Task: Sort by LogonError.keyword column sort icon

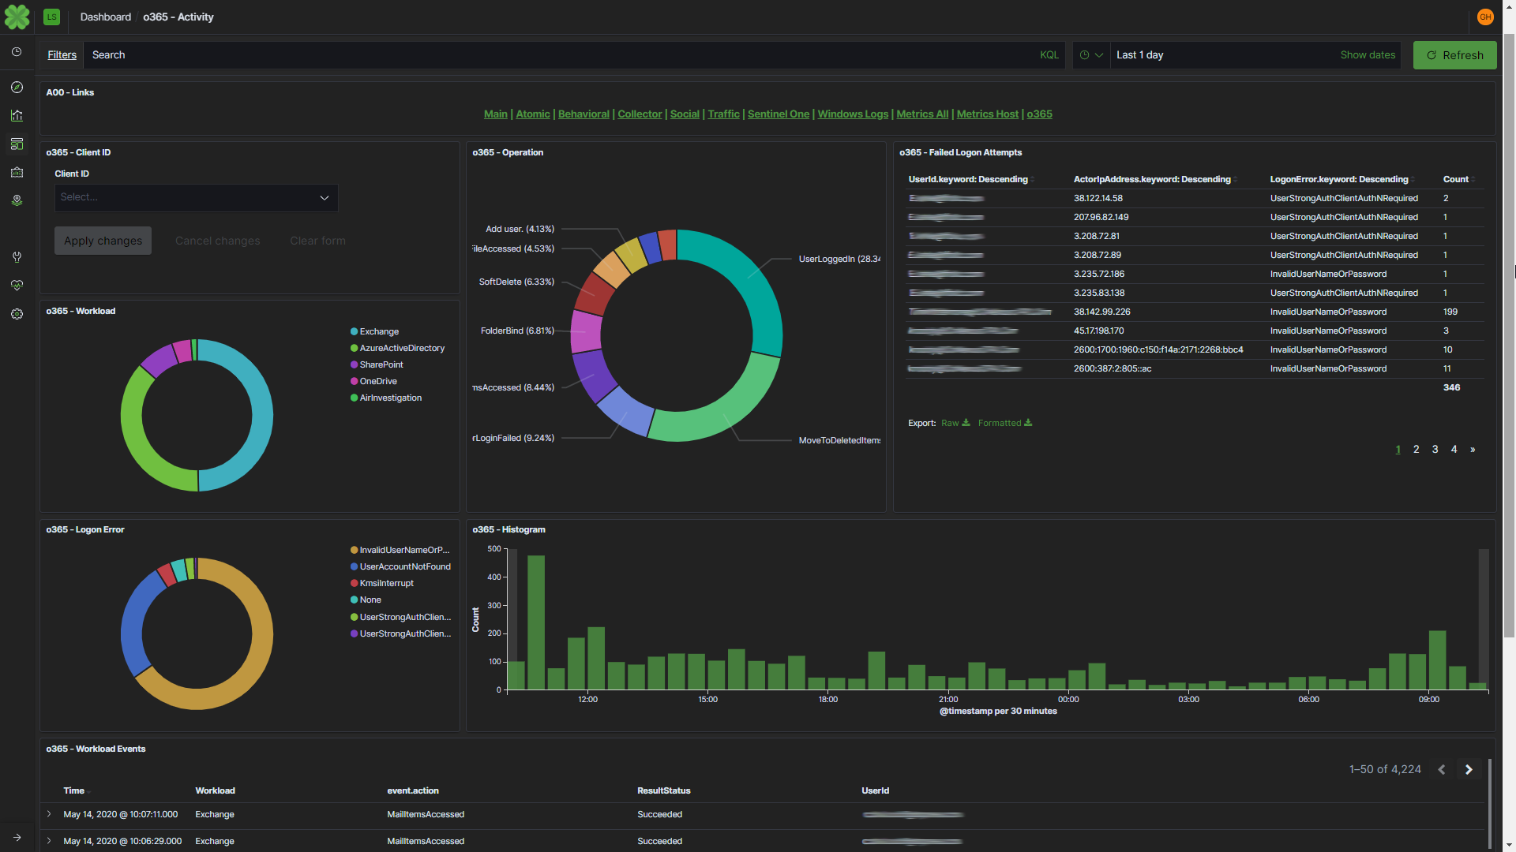Action: [x=1413, y=180]
